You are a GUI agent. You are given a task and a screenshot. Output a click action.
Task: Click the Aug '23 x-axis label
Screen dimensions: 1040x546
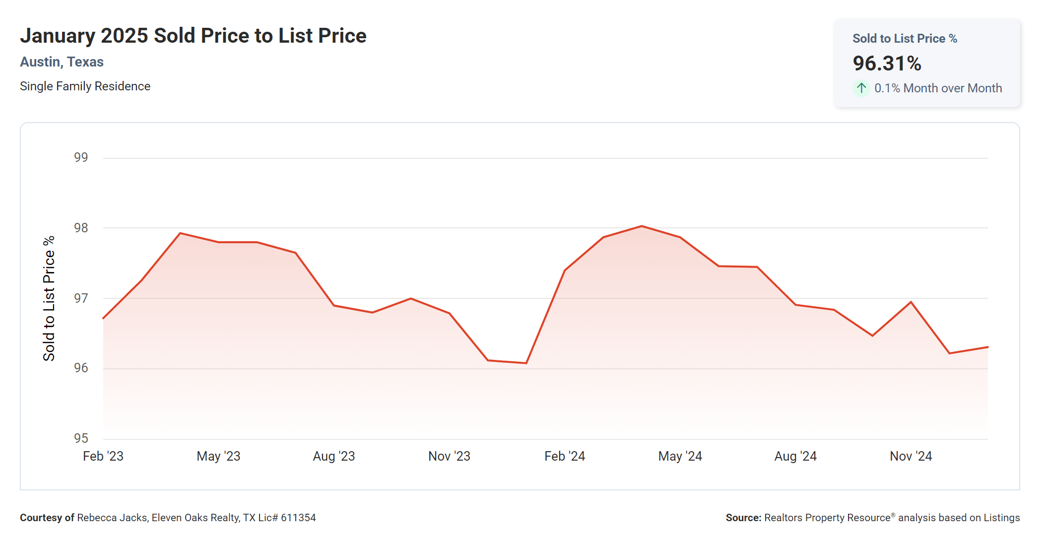point(334,456)
